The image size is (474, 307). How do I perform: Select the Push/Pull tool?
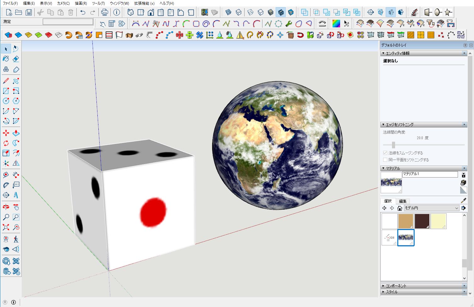click(16, 133)
